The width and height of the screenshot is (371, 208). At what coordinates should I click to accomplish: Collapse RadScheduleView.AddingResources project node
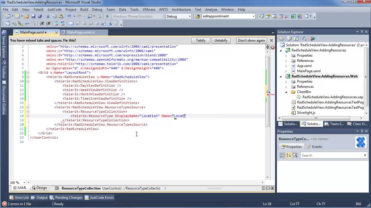point(281,50)
